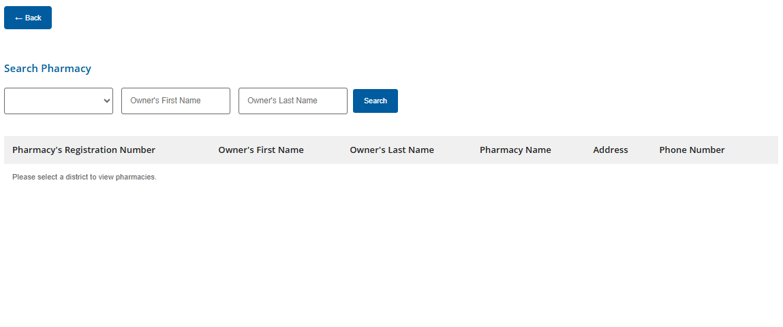Click the Back button
Screen dimensions: 783x327
(x=28, y=18)
